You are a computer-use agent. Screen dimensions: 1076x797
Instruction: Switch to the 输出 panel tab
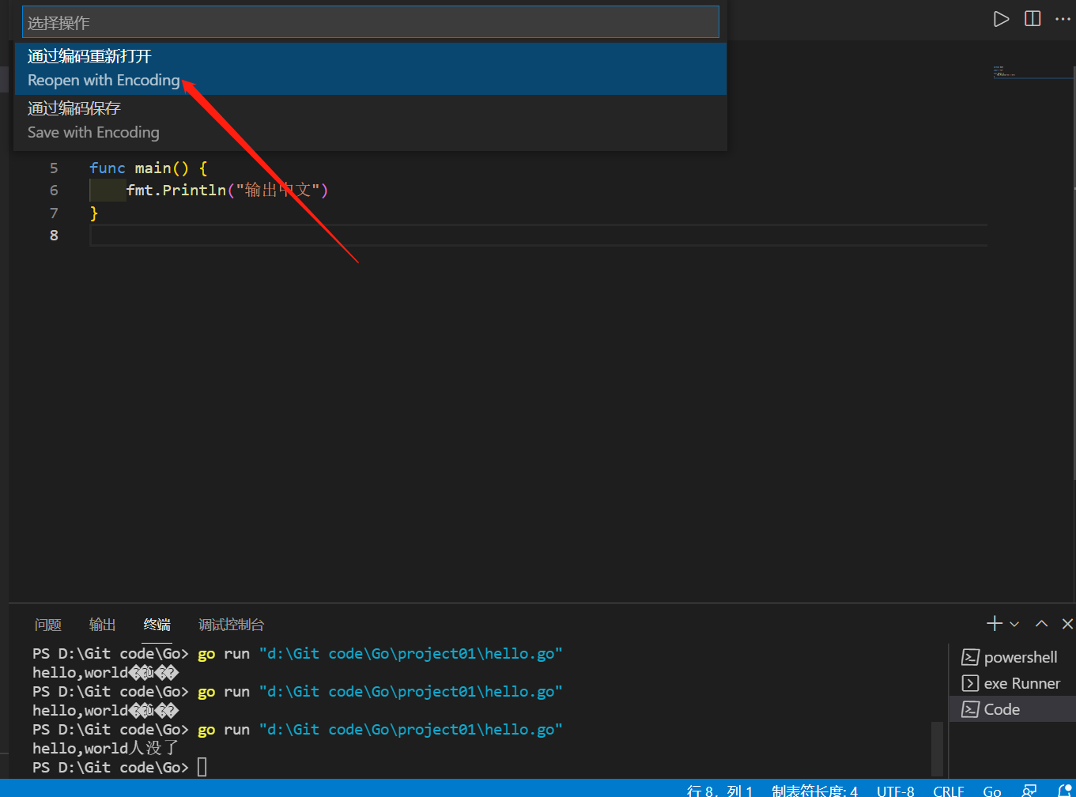pyautogui.click(x=102, y=625)
